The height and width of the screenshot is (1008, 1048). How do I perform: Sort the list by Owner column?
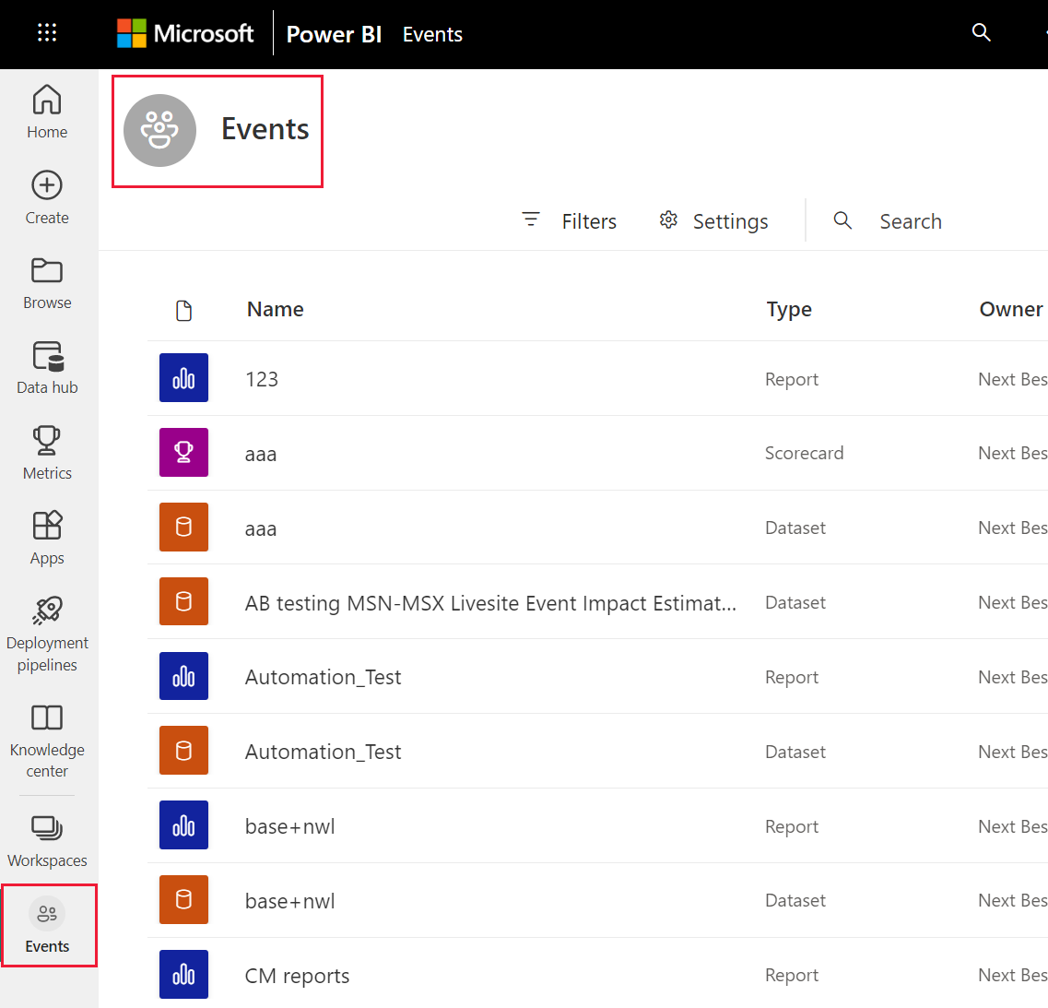(1010, 309)
